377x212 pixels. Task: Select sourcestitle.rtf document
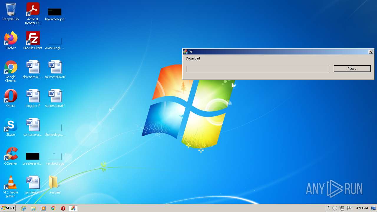click(x=55, y=69)
